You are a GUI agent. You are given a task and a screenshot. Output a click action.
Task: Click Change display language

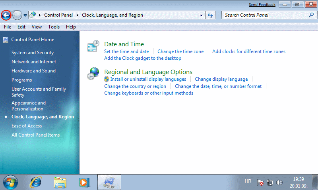(221, 79)
